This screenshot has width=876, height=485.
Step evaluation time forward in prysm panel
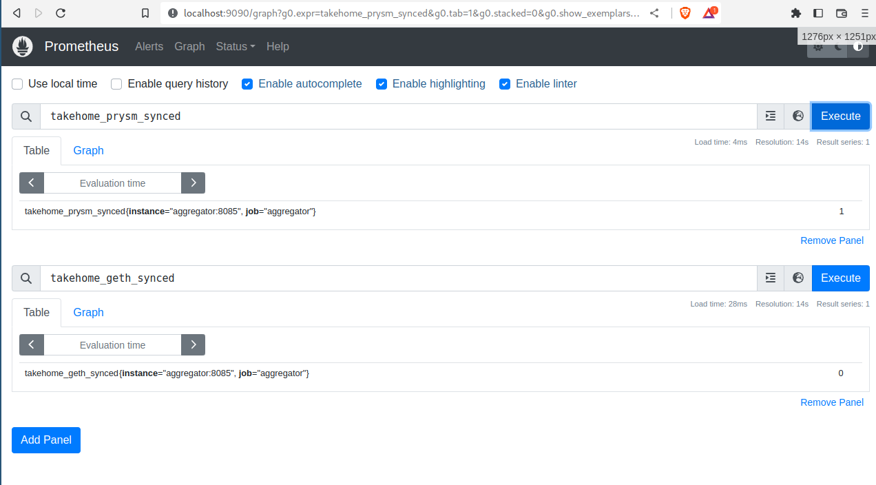coord(193,183)
